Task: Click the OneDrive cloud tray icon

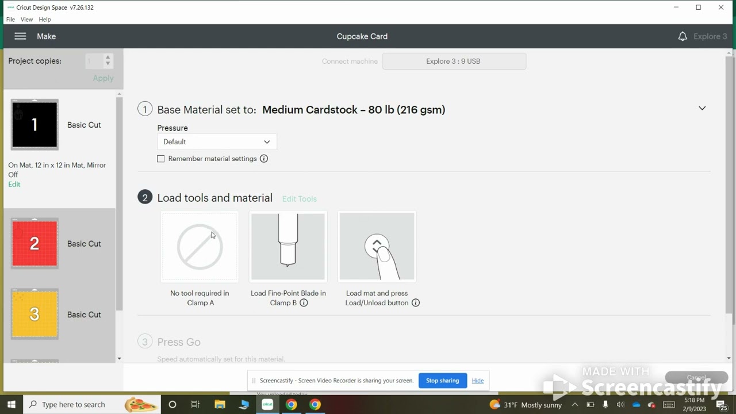Action: pyautogui.click(x=636, y=405)
